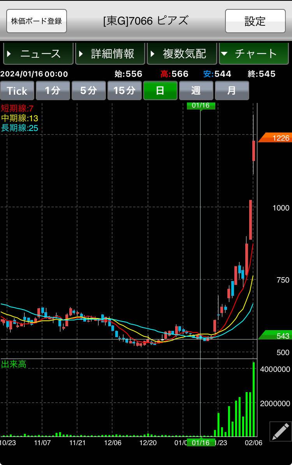
Task: Select the 15分 interval
Action: click(x=124, y=91)
